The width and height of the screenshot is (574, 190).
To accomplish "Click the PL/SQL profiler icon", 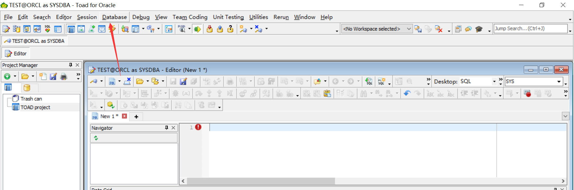I will (x=181, y=29).
